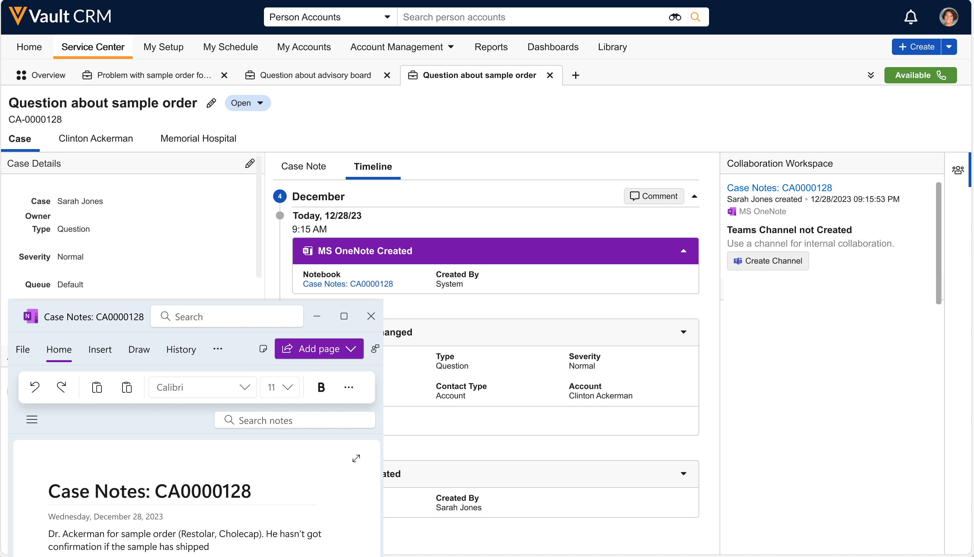Click the binoculars advanced search icon
The image size is (974, 557).
[674, 17]
